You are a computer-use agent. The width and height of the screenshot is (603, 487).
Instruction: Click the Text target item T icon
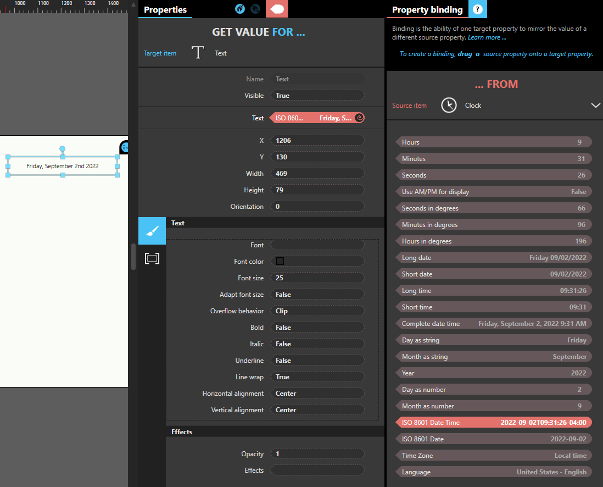pos(198,53)
